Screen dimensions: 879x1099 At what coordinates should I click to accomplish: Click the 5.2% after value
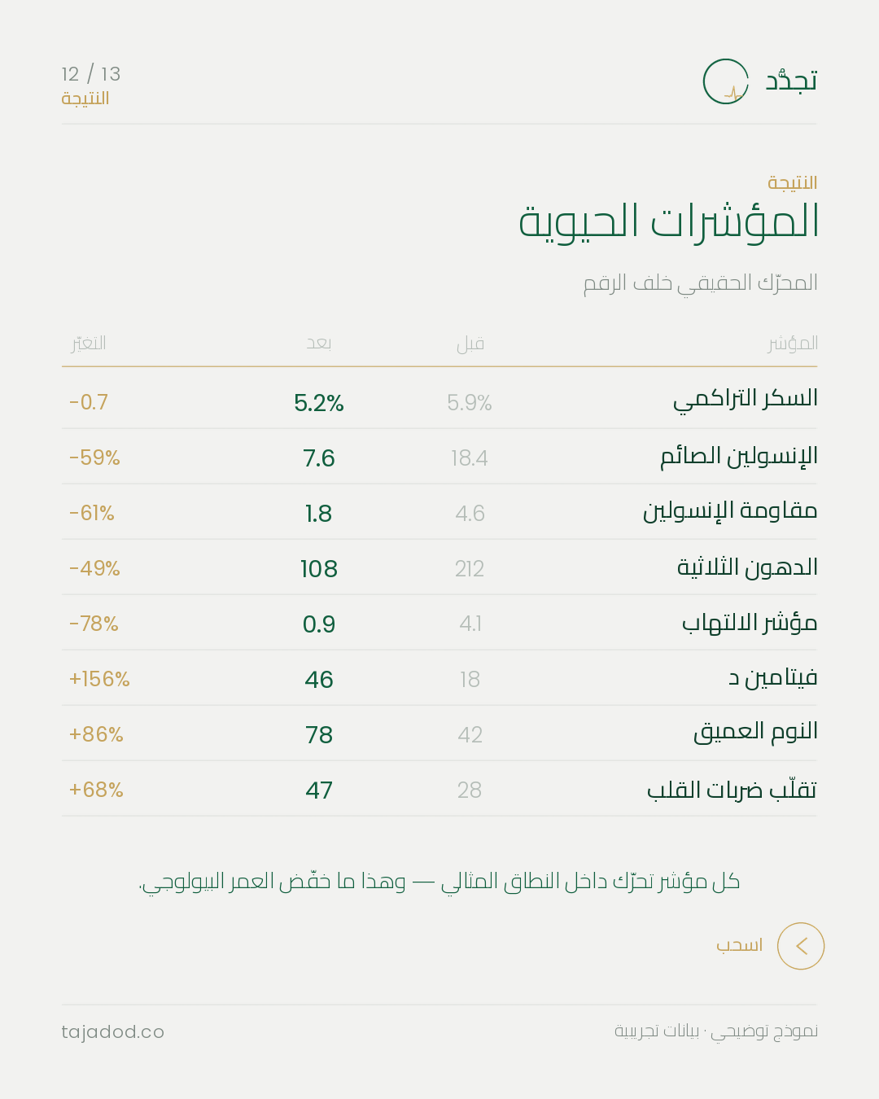(319, 403)
